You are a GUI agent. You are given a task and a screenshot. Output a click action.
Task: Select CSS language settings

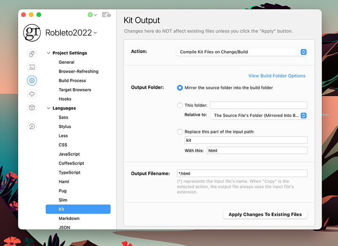click(x=63, y=145)
